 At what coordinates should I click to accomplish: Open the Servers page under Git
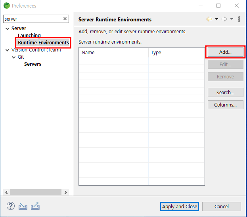[33, 64]
